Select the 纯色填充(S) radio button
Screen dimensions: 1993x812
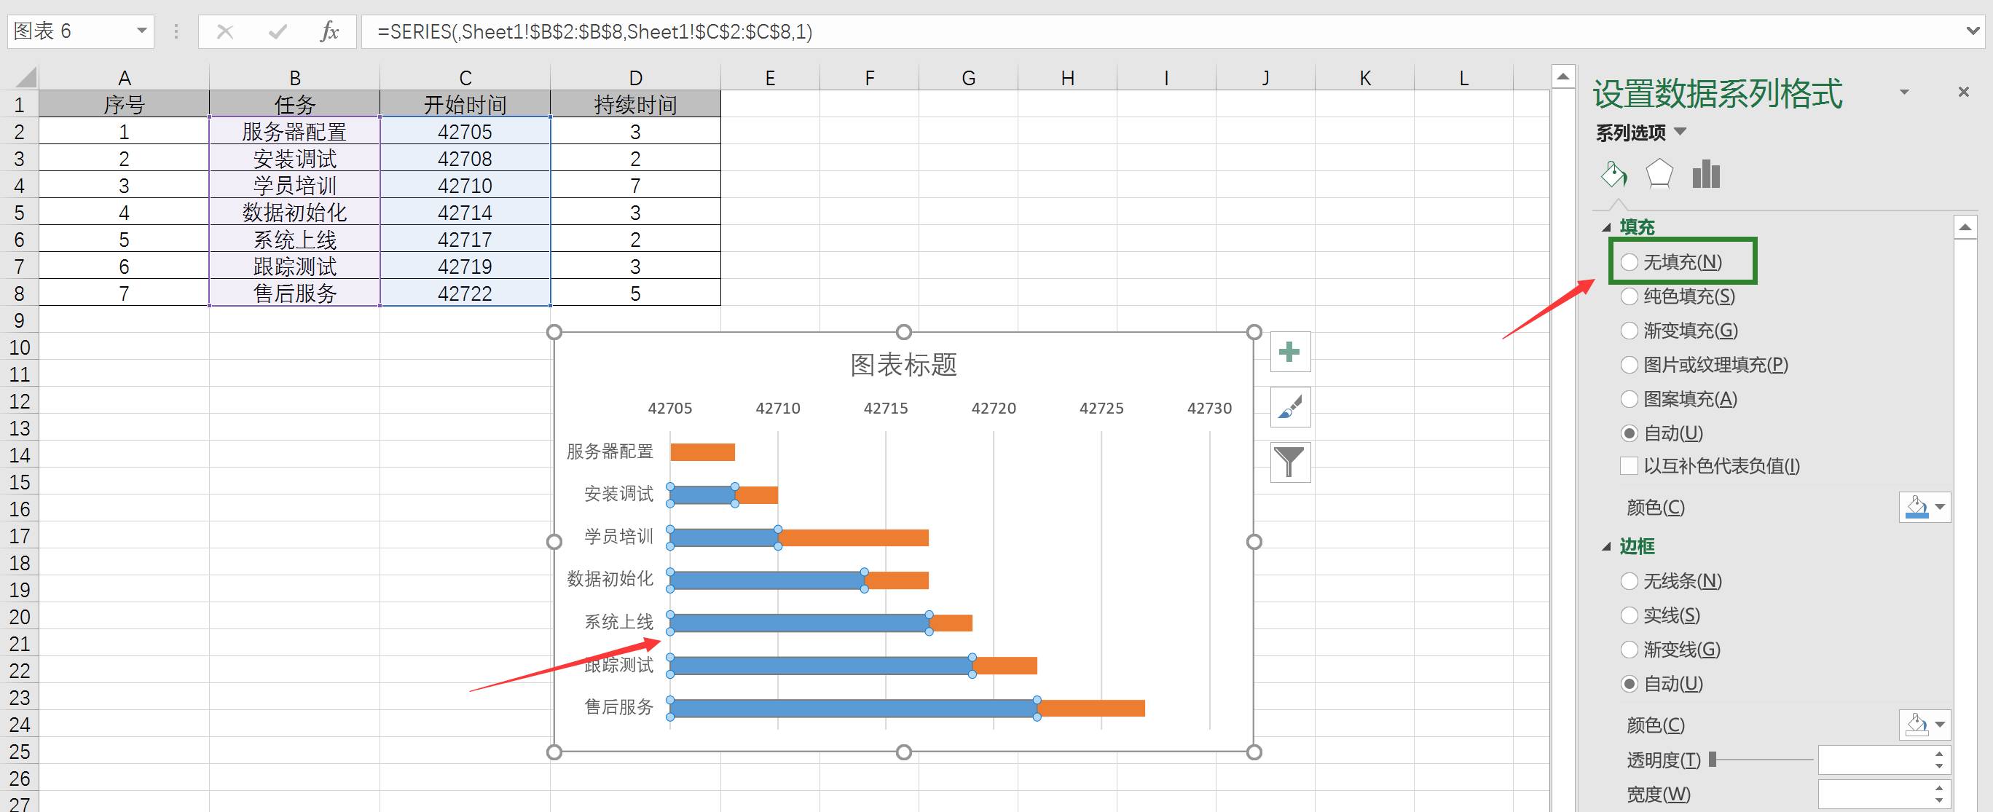1630,296
